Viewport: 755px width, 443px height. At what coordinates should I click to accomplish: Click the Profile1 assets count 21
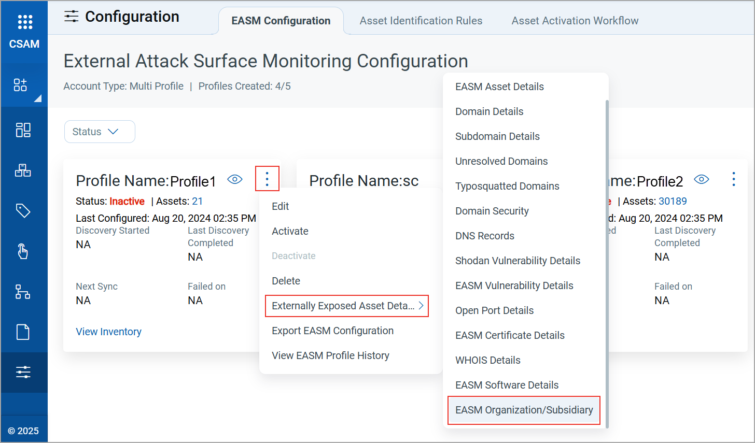[197, 201]
